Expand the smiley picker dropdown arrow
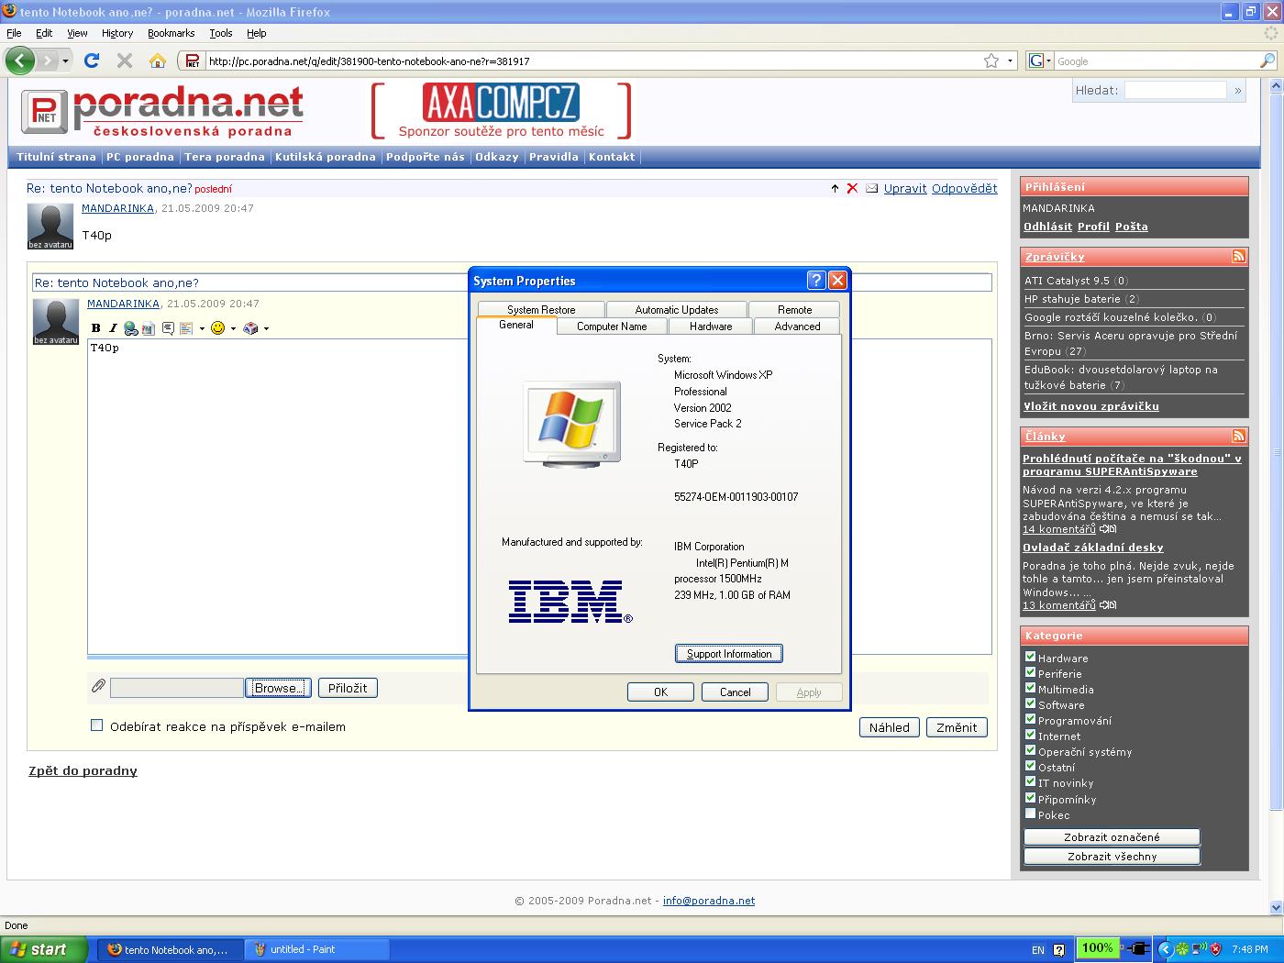Image resolution: width=1284 pixels, height=963 pixels. pyautogui.click(x=233, y=328)
